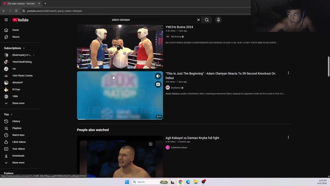This screenshot has height=186, width=330.
Task: Open the 812nyc subscription channel
Action: pyautogui.click(x=20, y=89)
